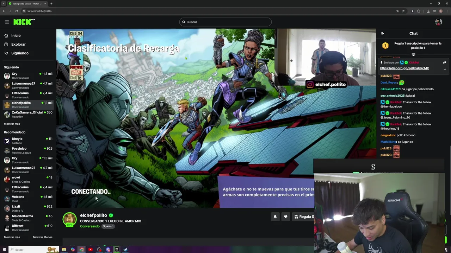Open Chrome three-dot menu
This screenshot has height=253, width=451.
pos(447,11)
